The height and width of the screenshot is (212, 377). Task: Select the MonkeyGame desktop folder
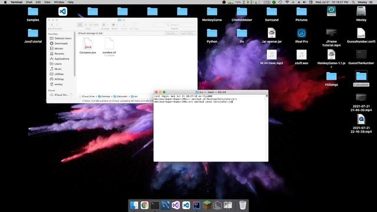tap(212, 14)
